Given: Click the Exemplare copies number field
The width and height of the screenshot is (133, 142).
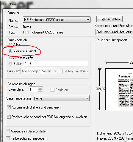Looking at the screenshot, I should point(33,89).
